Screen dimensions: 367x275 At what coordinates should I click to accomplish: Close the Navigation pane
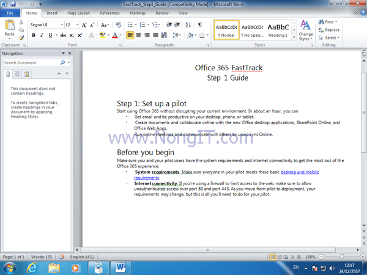click(x=70, y=53)
